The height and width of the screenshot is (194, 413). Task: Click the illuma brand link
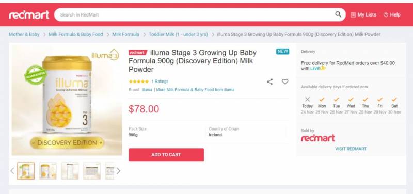pos(147,90)
